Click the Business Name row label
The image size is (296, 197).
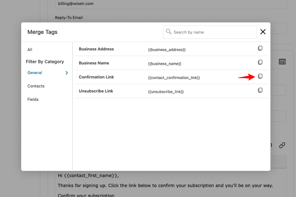[94, 63]
